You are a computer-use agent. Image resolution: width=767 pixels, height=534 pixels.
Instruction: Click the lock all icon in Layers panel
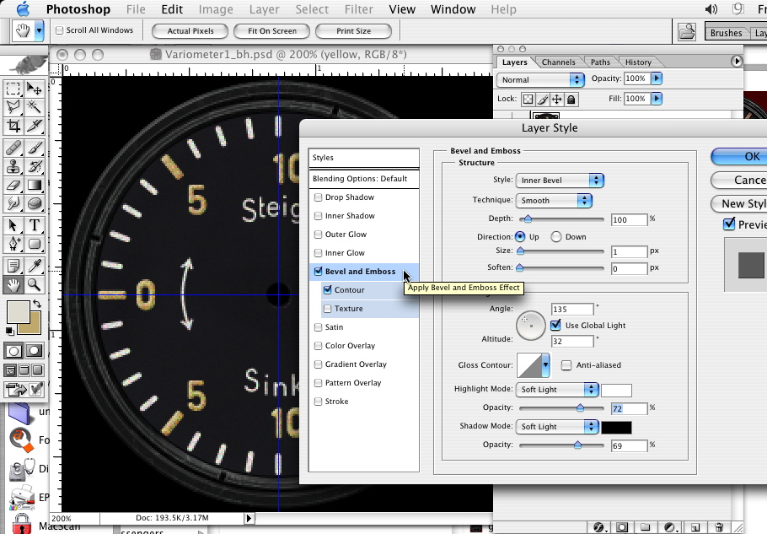pyautogui.click(x=571, y=100)
